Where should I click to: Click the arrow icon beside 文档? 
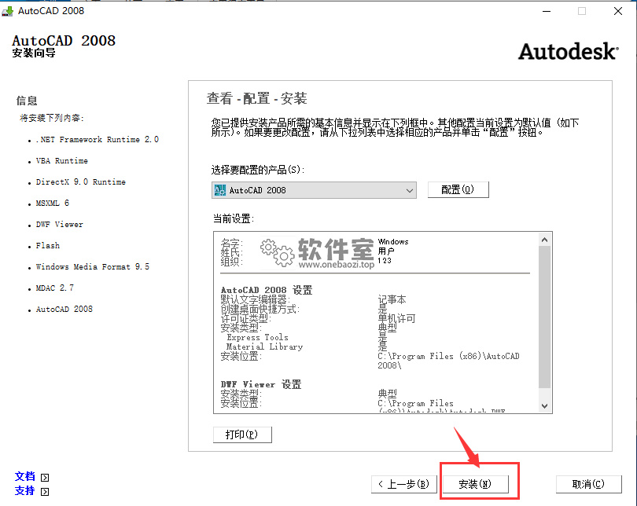click(45, 478)
